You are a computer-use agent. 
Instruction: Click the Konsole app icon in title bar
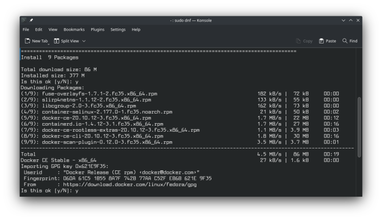[24, 20]
